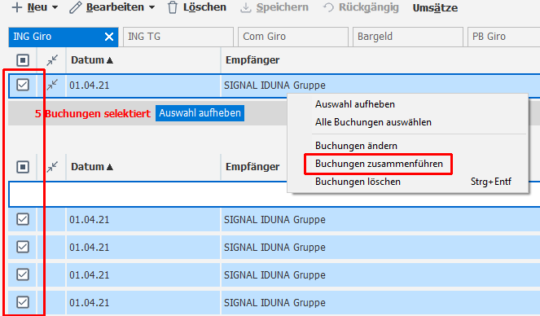Uncheck the last visible SIGNAL IDUNA row checkbox
The image size is (540, 316).
click(23, 302)
